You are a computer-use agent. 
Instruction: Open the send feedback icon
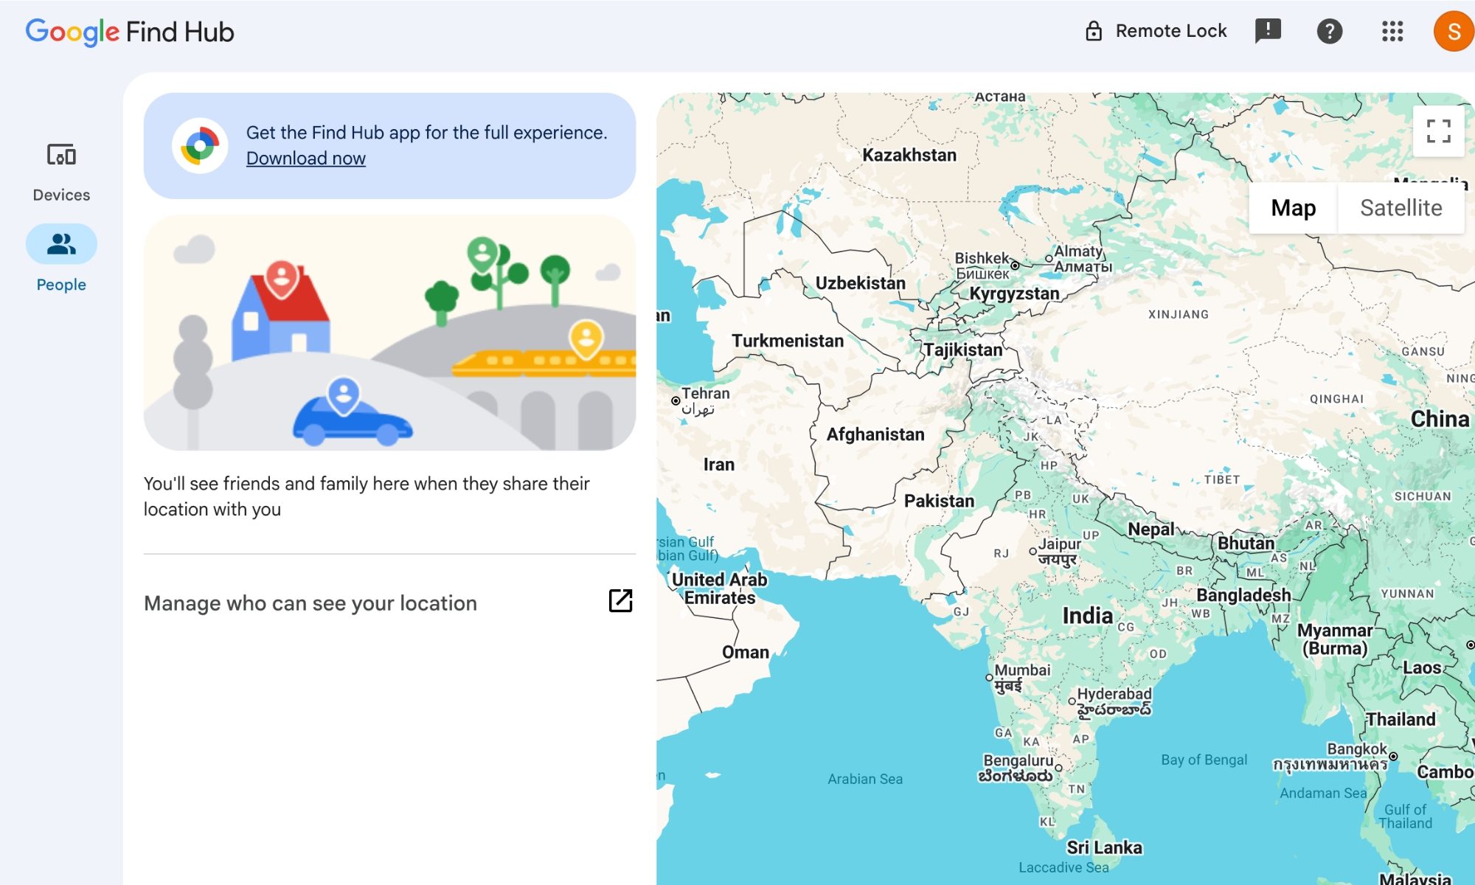[x=1268, y=31]
